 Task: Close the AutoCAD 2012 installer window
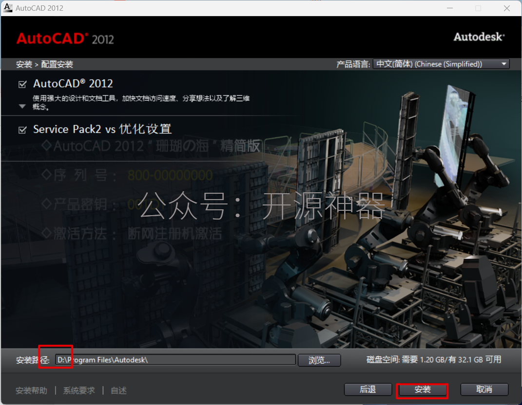pyautogui.click(x=507, y=8)
